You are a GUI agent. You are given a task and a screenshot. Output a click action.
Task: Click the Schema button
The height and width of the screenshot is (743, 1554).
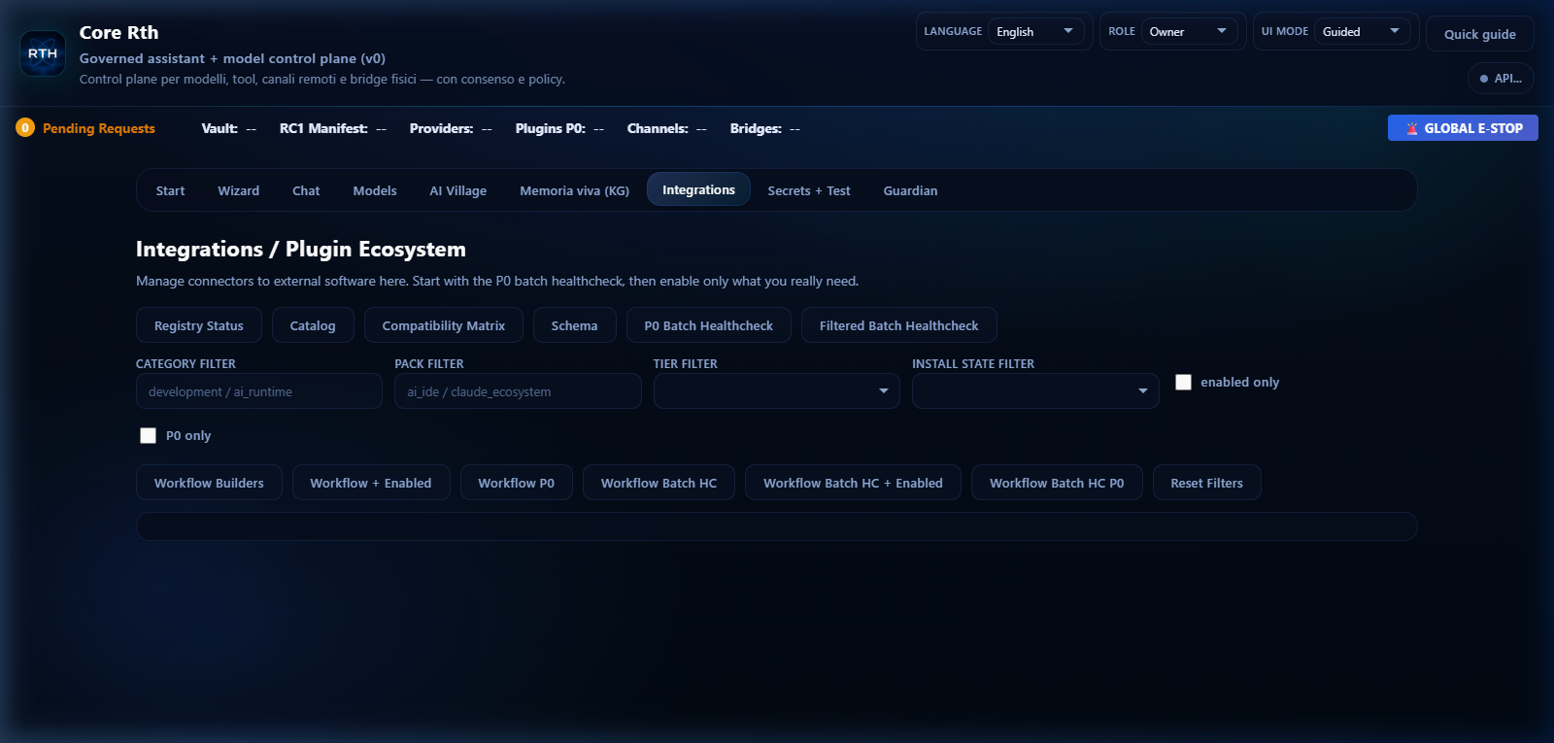(x=574, y=325)
